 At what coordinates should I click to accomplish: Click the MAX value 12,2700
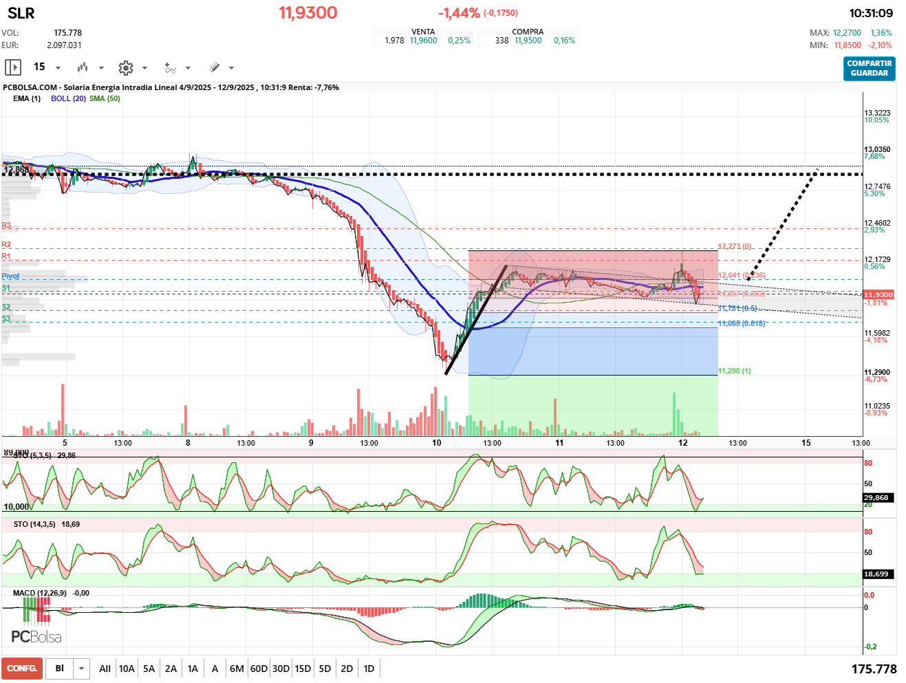pyautogui.click(x=847, y=33)
